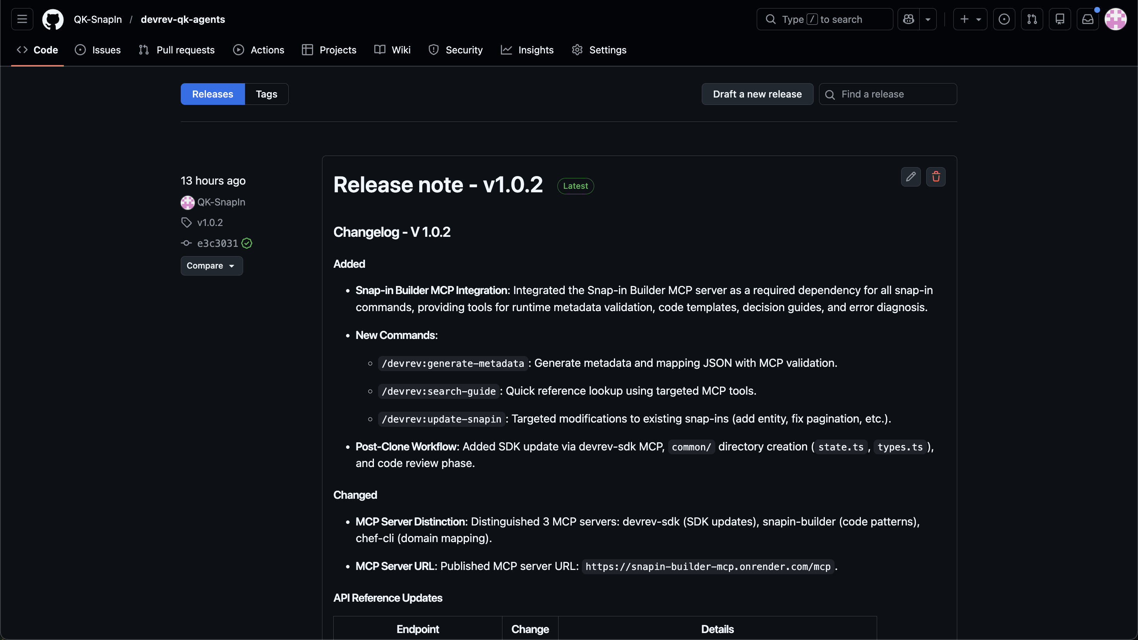Open the user avatar profile menu

tap(1116, 19)
